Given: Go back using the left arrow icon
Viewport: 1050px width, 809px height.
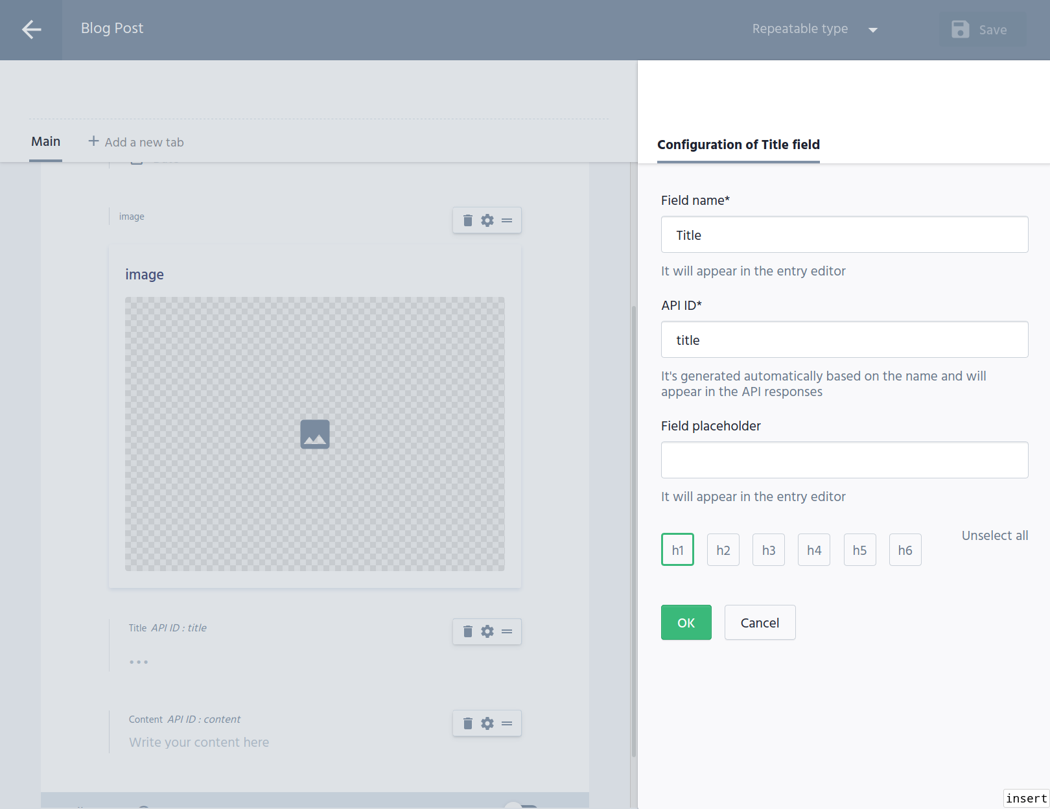Looking at the screenshot, I should (x=31, y=29).
